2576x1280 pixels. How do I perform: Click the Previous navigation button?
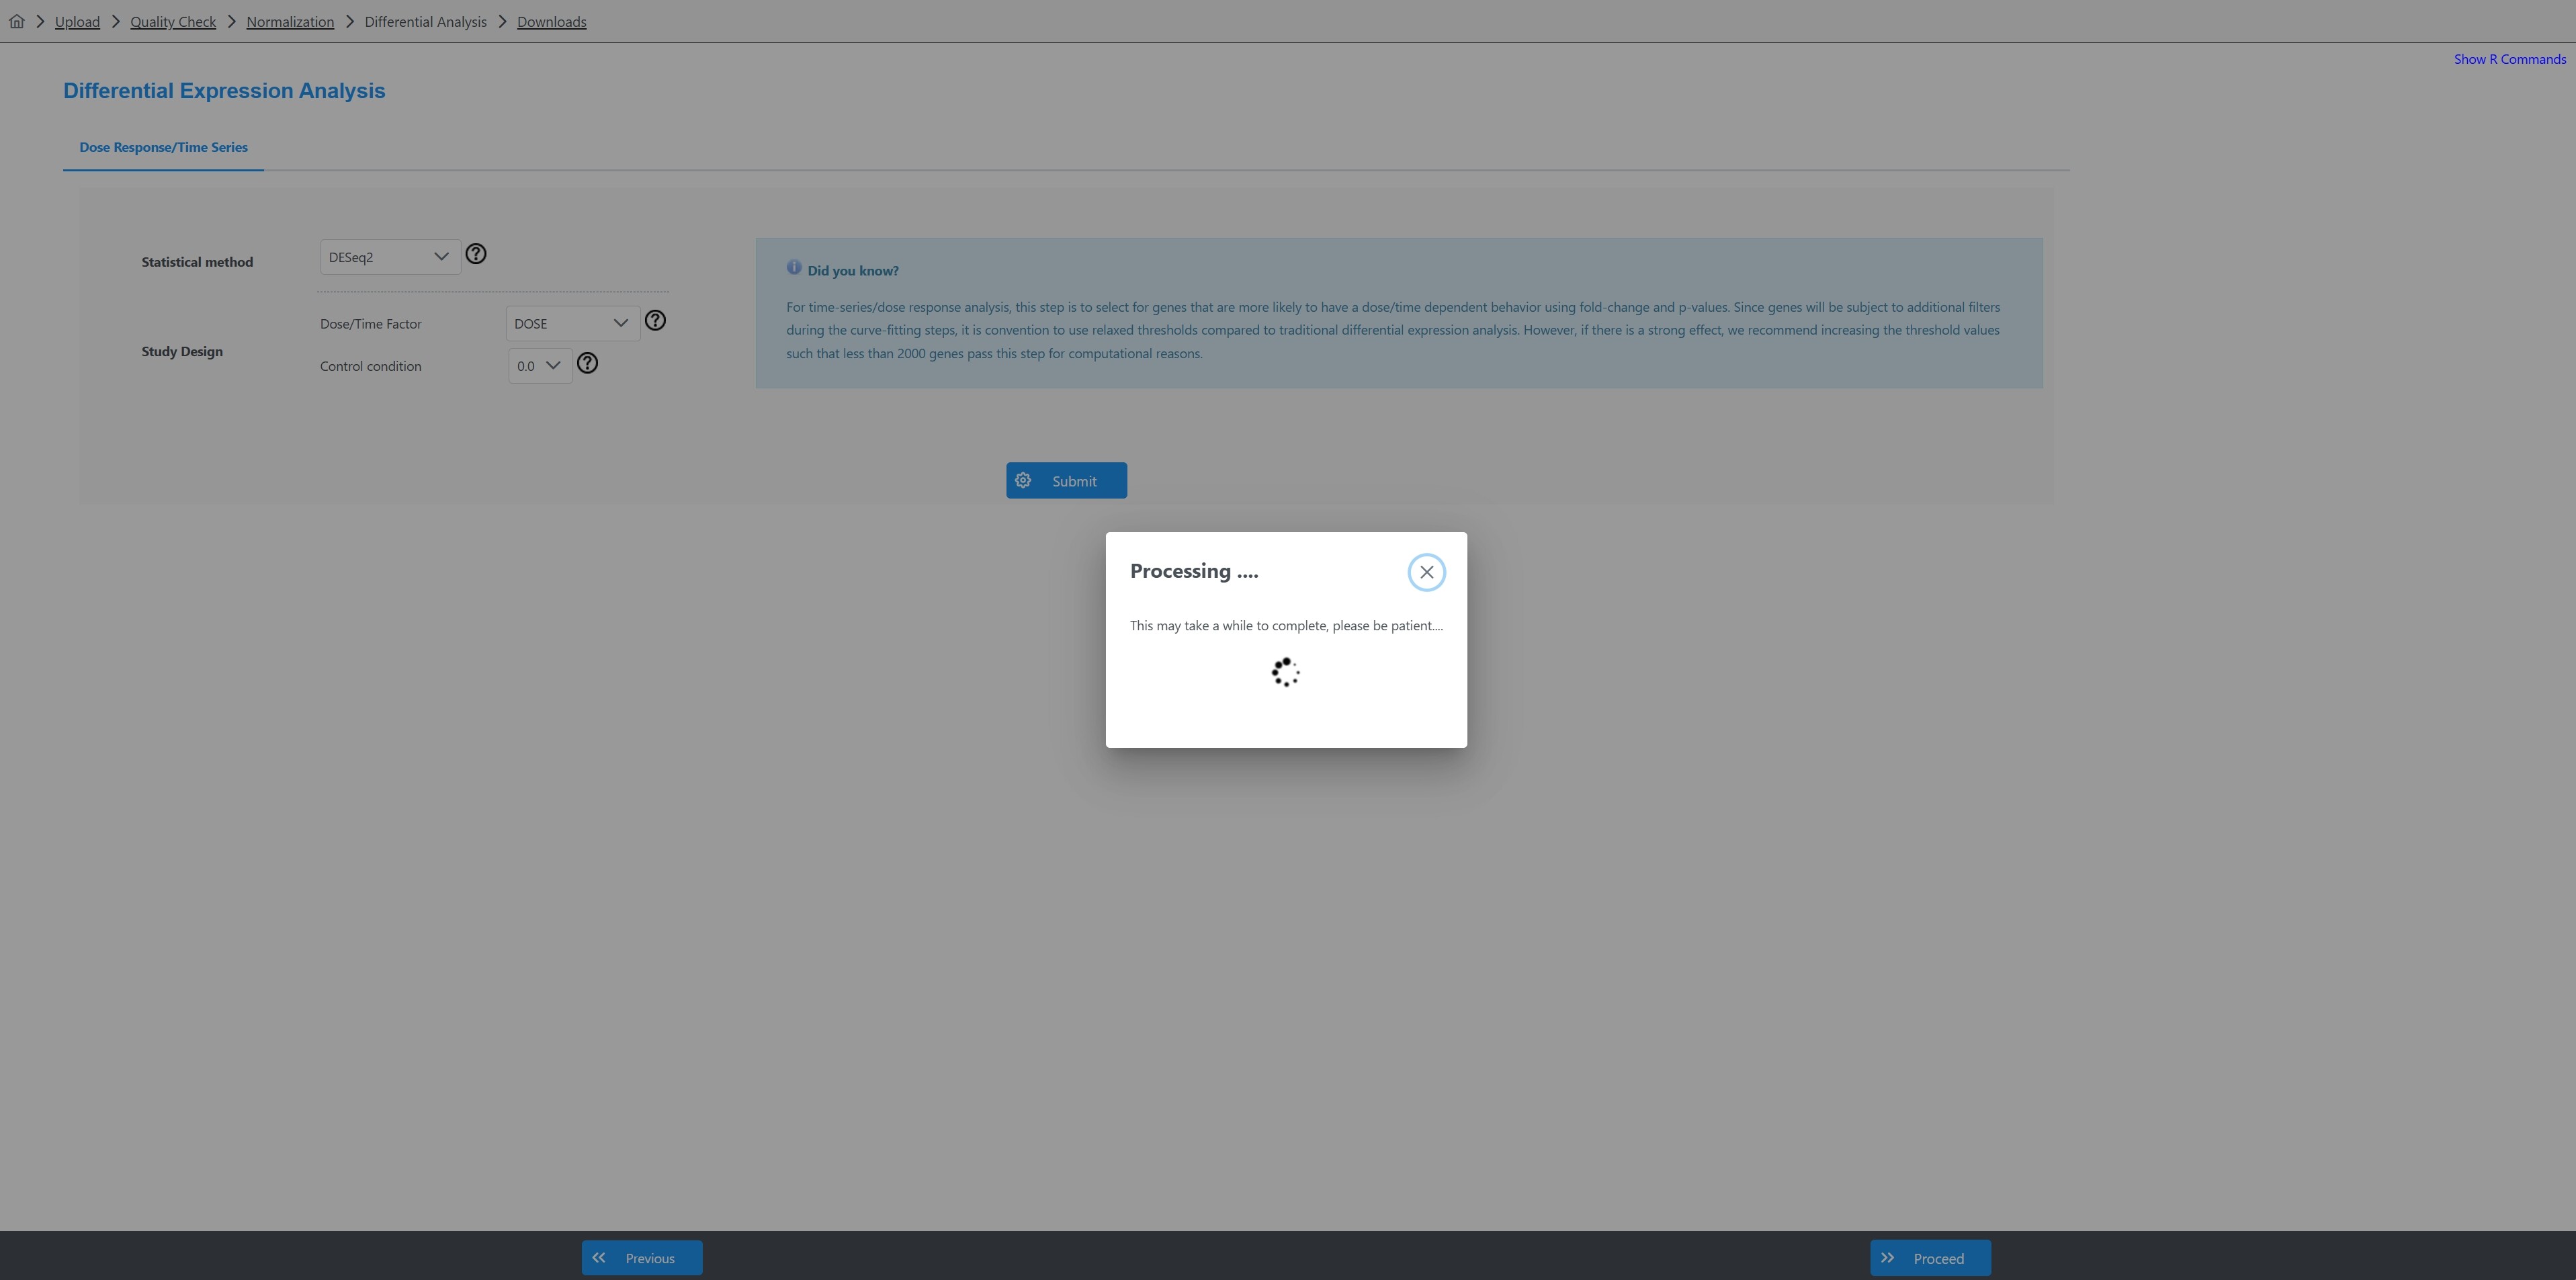pyautogui.click(x=642, y=1258)
